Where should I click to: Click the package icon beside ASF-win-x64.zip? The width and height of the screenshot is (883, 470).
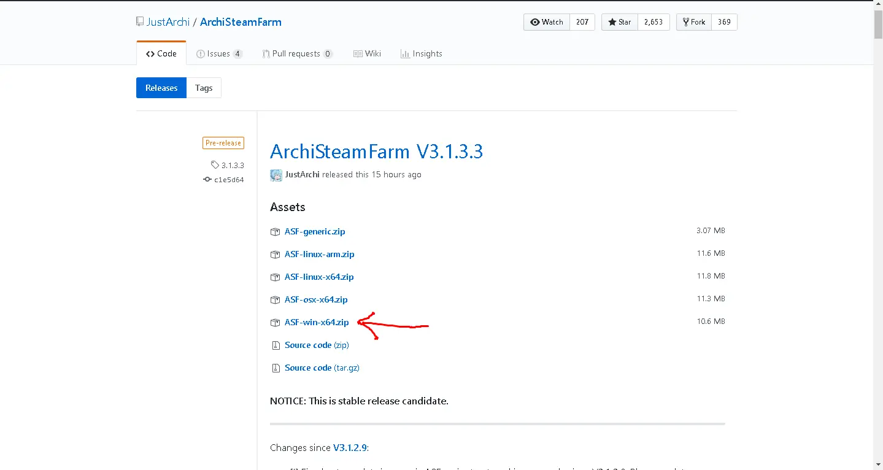point(275,323)
